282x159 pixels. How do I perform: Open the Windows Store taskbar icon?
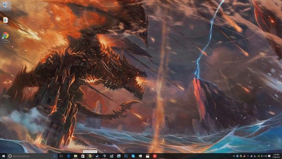tap(83, 156)
